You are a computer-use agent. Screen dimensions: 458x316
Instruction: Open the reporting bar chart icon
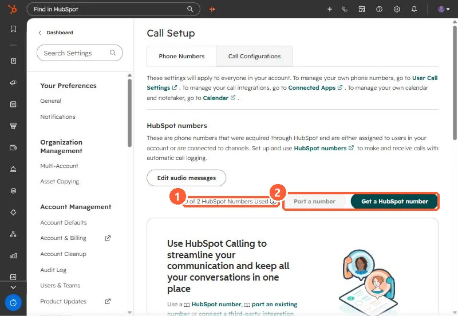[13, 255]
